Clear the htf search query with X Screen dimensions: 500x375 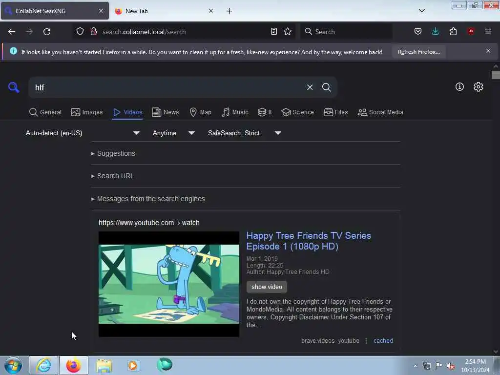click(310, 87)
